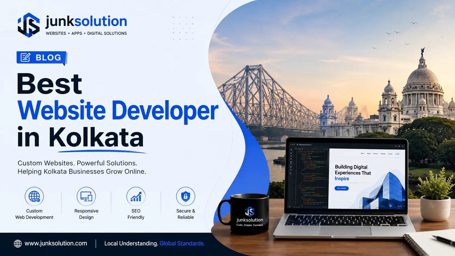Image resolution: width=455 pixels, height=256 pixels.
Task: Click the BLOG label badge
Action: (x=41, y=58)
